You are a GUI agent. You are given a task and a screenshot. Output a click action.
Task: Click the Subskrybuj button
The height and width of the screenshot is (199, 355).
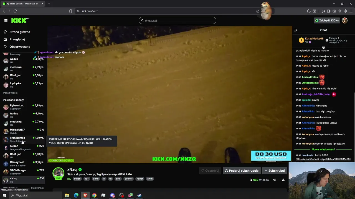click(x=274, y=171)
